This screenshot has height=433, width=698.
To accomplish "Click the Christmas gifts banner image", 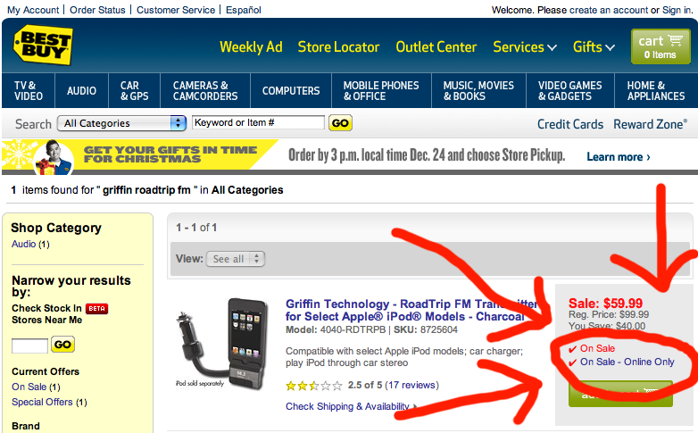I will click(141, 154).
